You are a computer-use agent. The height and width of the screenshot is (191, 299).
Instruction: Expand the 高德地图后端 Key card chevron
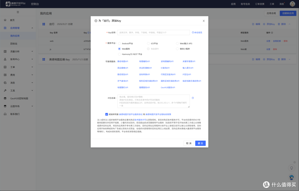(290, 59)
